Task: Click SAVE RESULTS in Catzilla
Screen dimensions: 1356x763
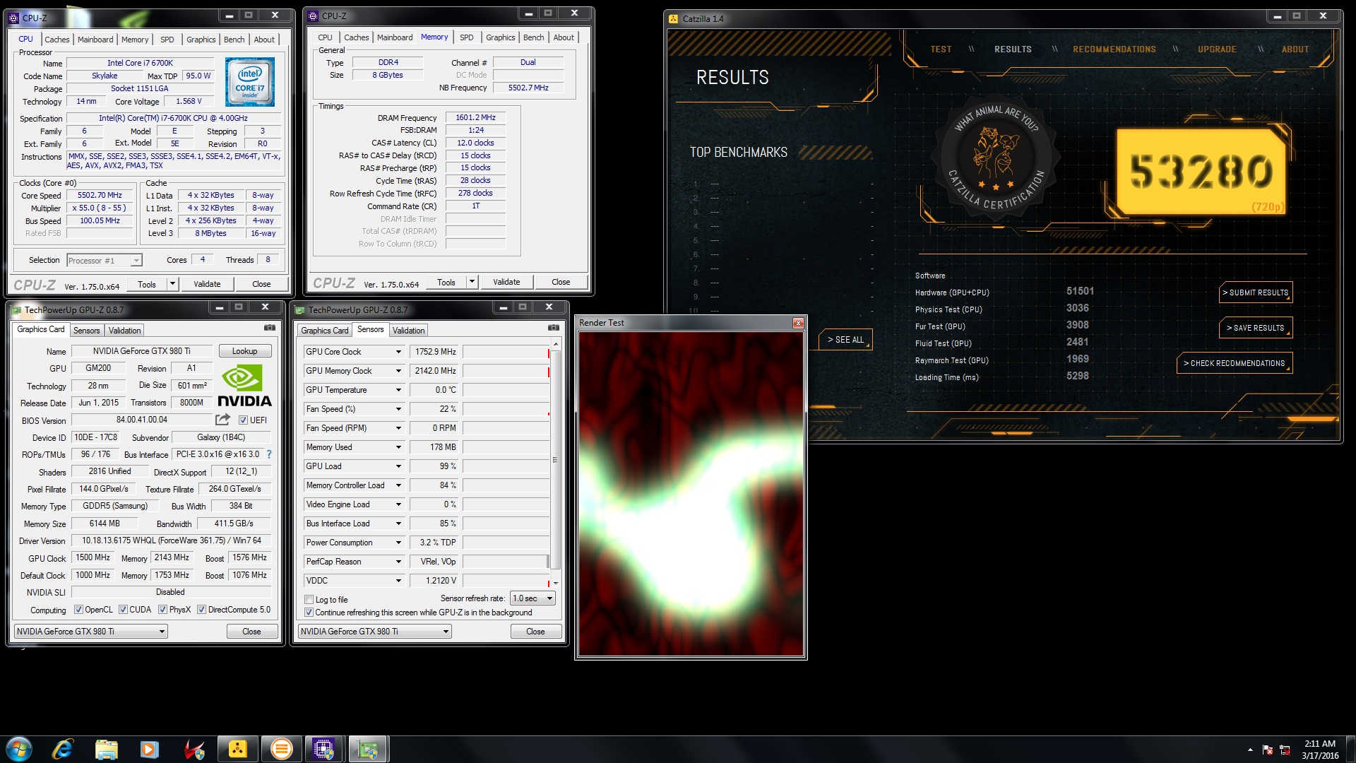Action: coord(1256,328)
